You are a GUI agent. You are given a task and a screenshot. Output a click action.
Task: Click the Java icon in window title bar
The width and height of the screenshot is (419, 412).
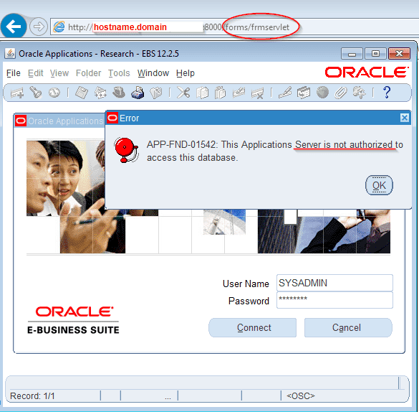pyautogui.click(x=10, y=53)
